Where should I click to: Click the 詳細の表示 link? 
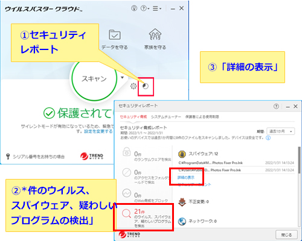186,178
